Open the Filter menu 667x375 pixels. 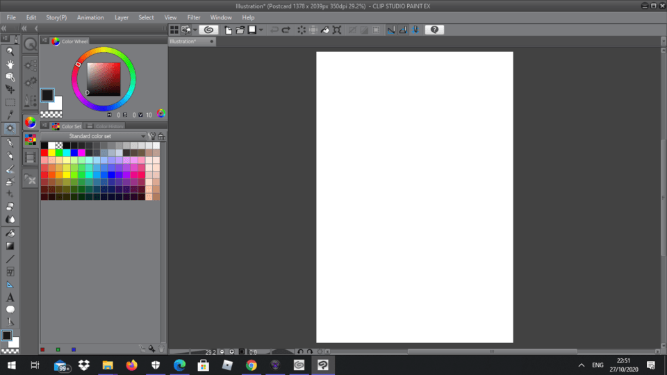pos(194,17)
